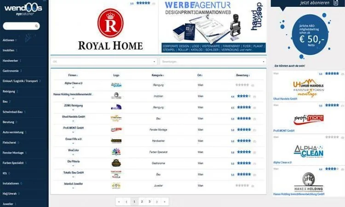Screen dimensions: 345x207
Task: Click the document icon beside jetzt abonieren
Action: coord(336,3)
